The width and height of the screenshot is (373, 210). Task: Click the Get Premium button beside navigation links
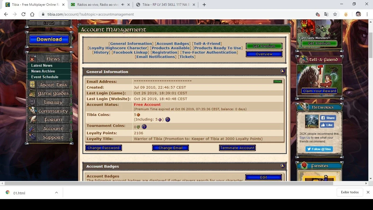click(x=264, y=46)
